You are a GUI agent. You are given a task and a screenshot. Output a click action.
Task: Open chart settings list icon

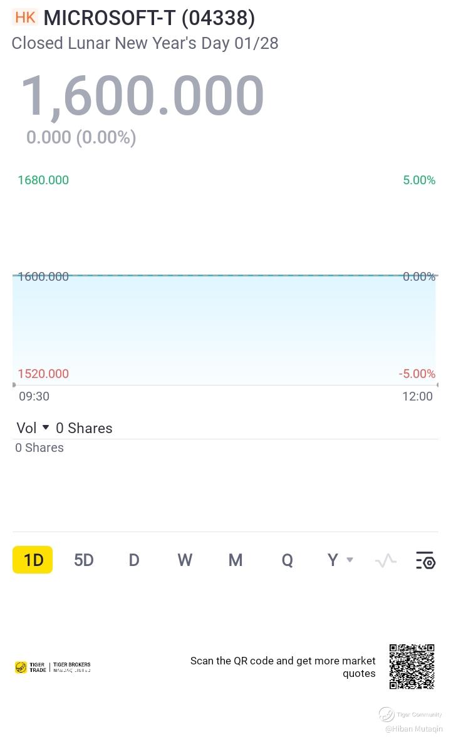(425, 560)
